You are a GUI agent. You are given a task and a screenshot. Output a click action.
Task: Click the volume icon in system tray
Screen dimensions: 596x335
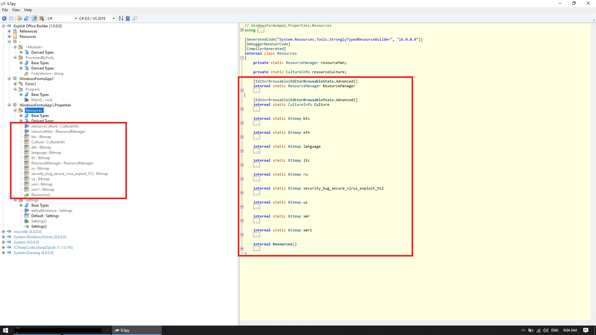pos(545,330)
